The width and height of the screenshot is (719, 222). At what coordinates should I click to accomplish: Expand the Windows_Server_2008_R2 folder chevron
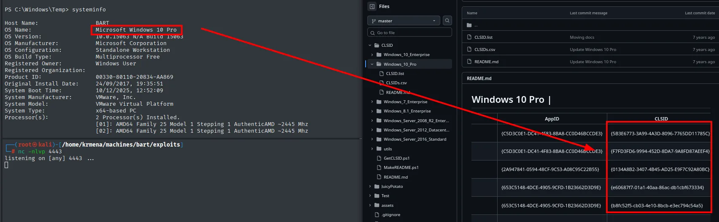pos(372,120)
